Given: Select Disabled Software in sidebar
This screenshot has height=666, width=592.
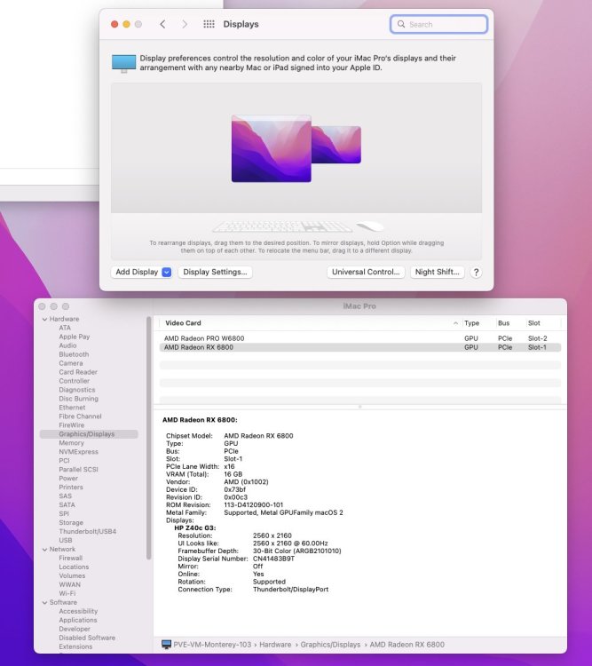Looking at the screenshot, I should pos(87,638).
